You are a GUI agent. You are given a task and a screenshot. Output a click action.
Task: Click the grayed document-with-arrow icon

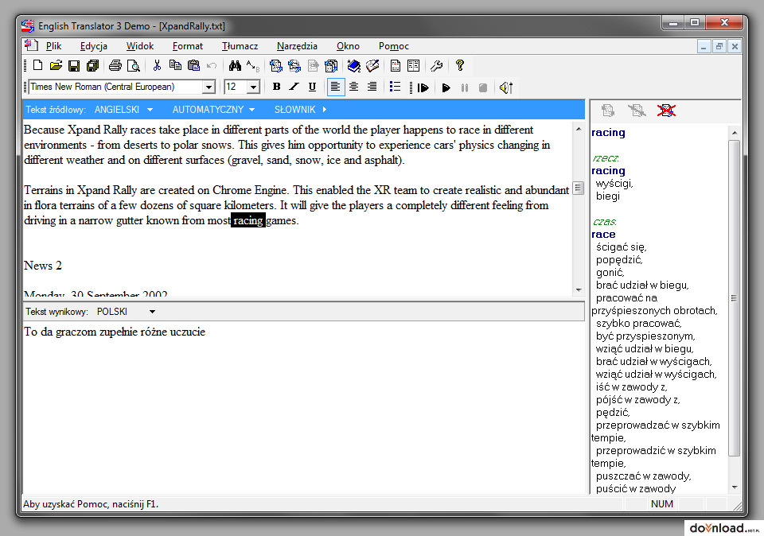pos(313,65)
